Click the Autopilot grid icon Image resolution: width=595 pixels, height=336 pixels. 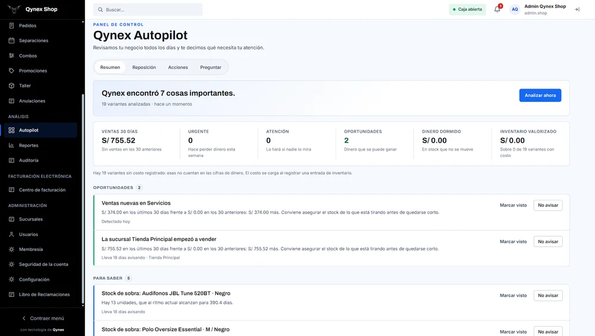11,130
